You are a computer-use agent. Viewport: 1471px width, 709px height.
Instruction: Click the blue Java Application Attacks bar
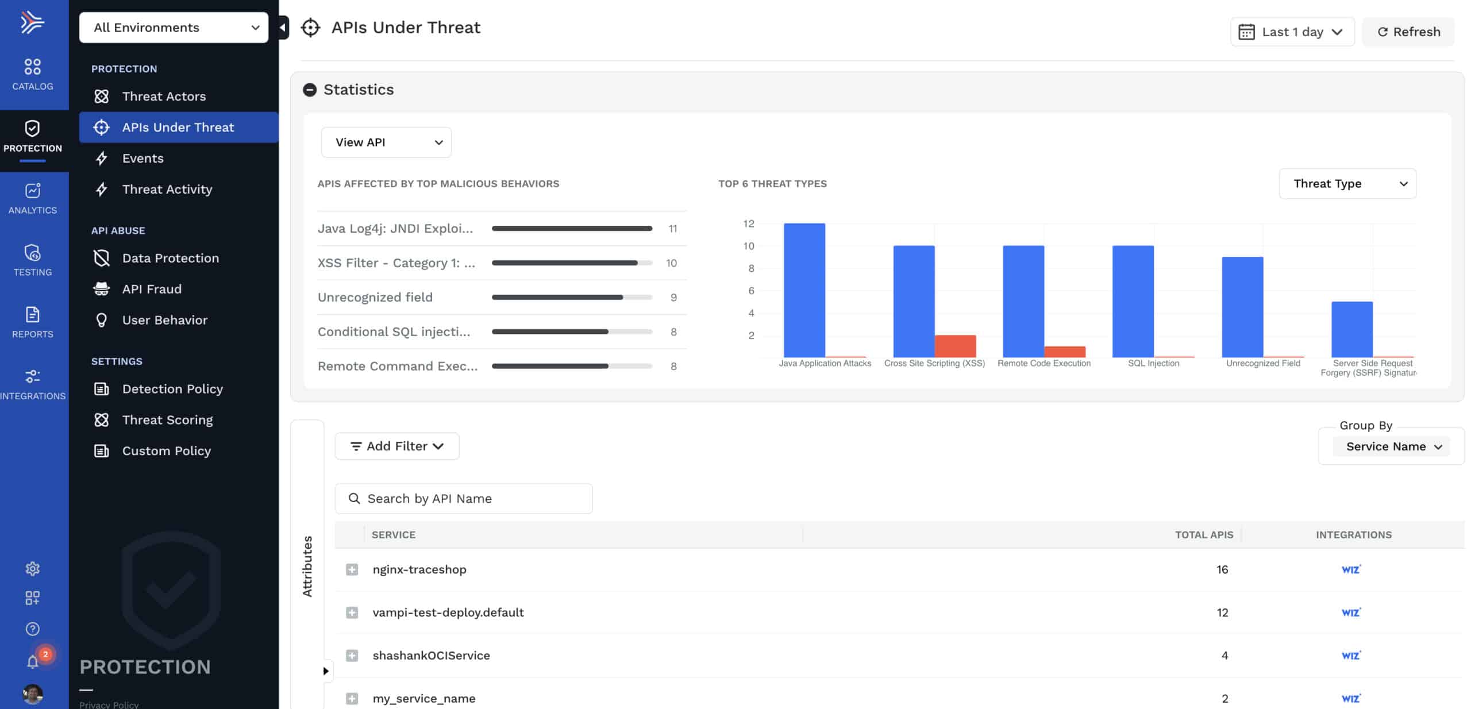(804, 290)
